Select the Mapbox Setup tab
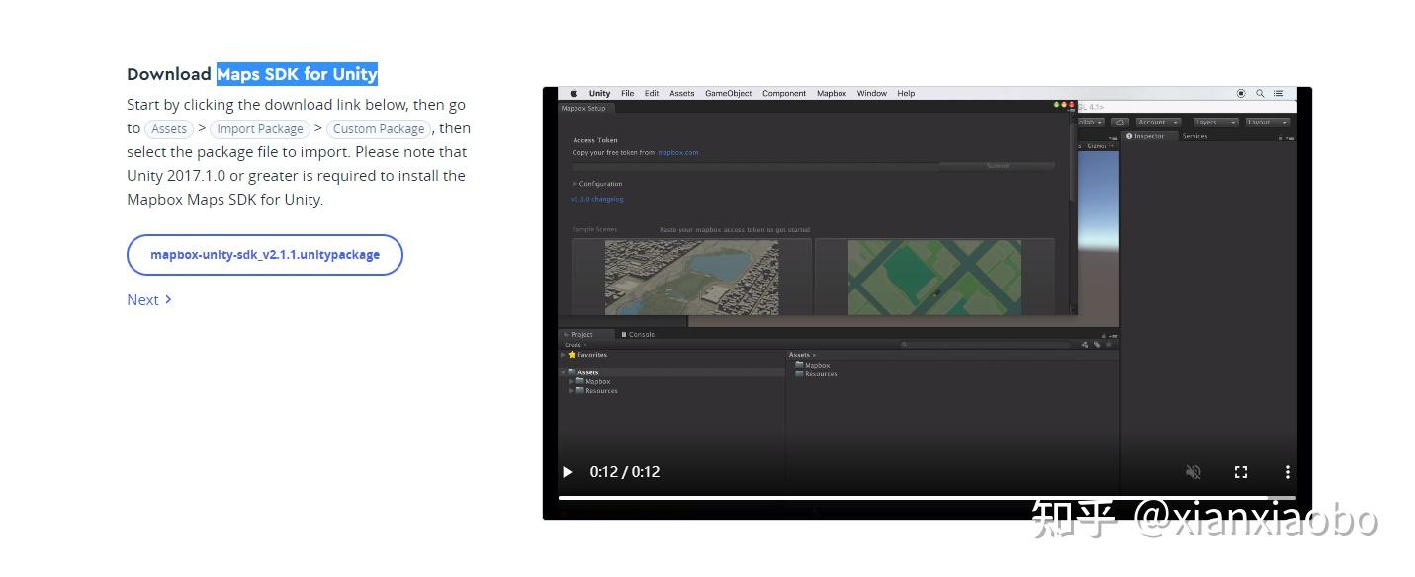1415x577 pixels. point(585,108)
